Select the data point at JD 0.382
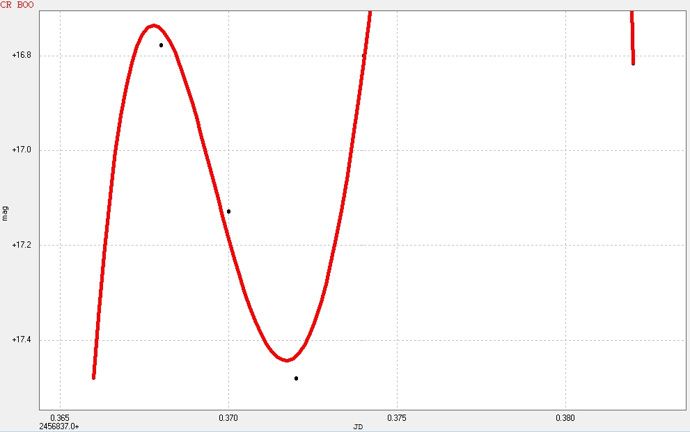This screenshot has width=690, height=432. 633,63
